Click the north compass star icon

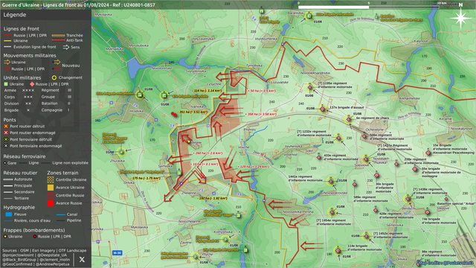point(460,18)
